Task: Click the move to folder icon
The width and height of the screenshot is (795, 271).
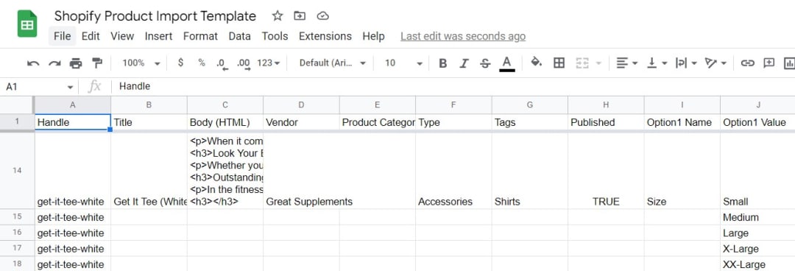Action: (300, 15)
